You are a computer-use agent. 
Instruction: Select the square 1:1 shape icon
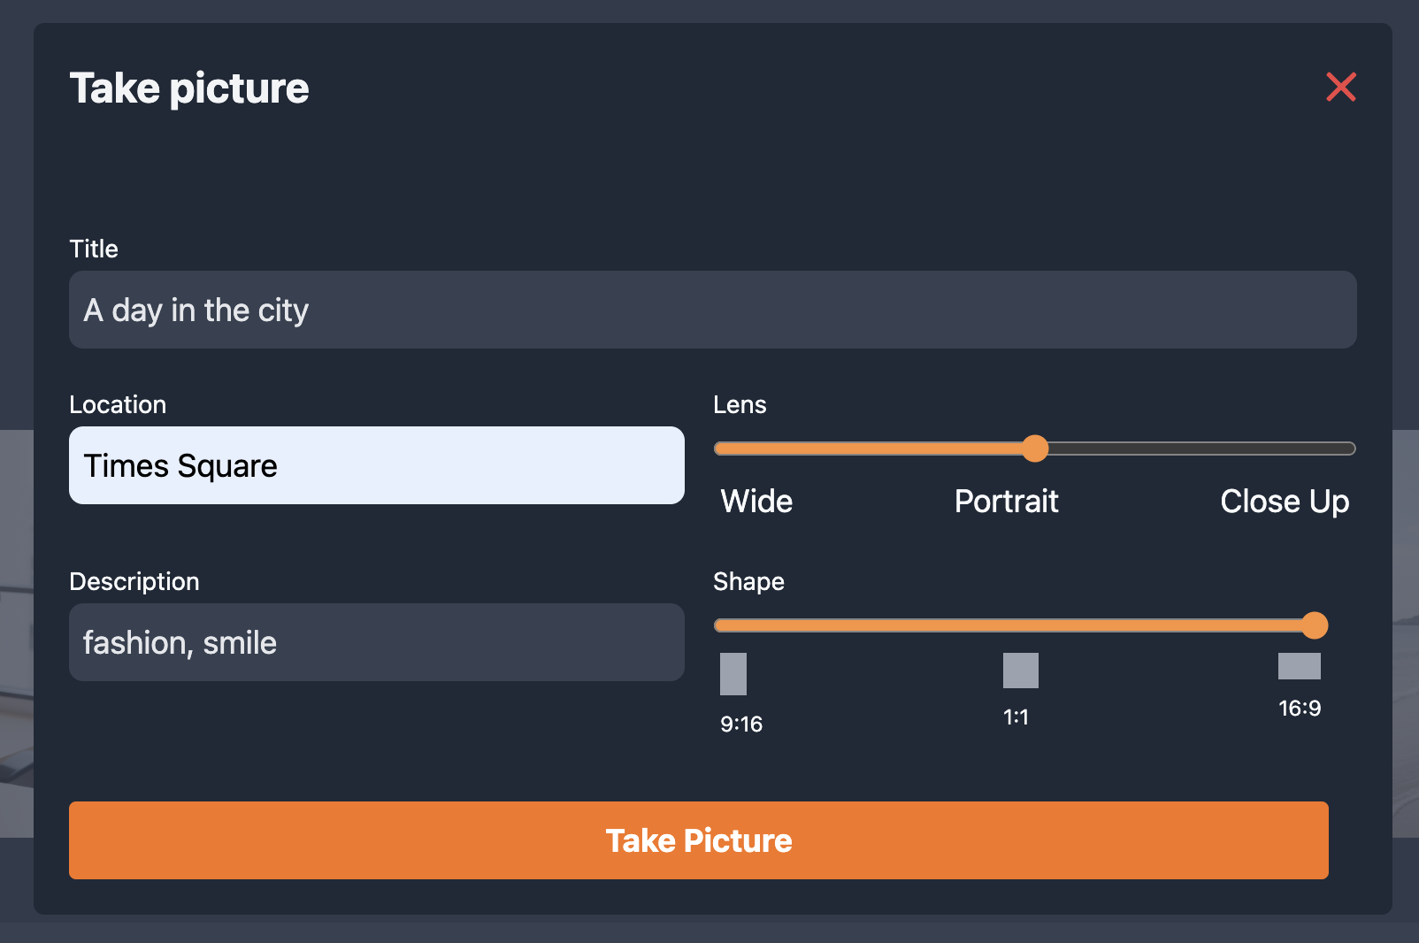(1020, 671)
